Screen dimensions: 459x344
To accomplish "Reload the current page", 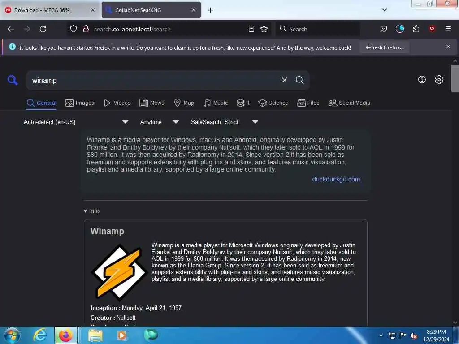I will click(x=43, y=29).
